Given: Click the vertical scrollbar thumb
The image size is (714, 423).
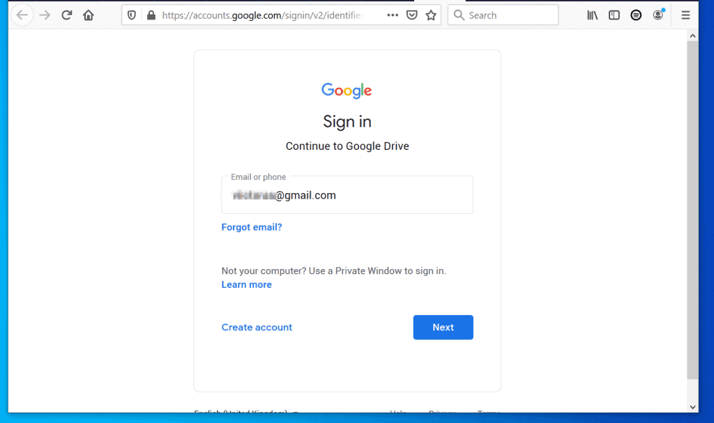Looking at the screenshot, I should tap(692, 210).
